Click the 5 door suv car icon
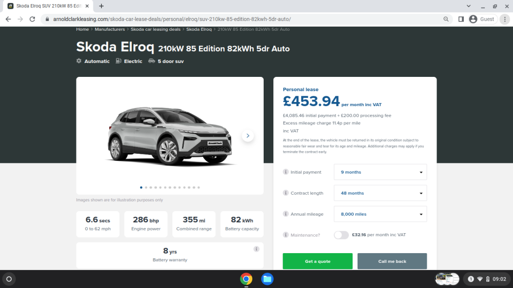 point(151,61)
